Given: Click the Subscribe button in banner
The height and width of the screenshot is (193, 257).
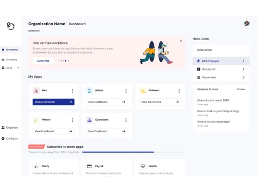Looking at the screenshot, I should (x=43, y=61).
